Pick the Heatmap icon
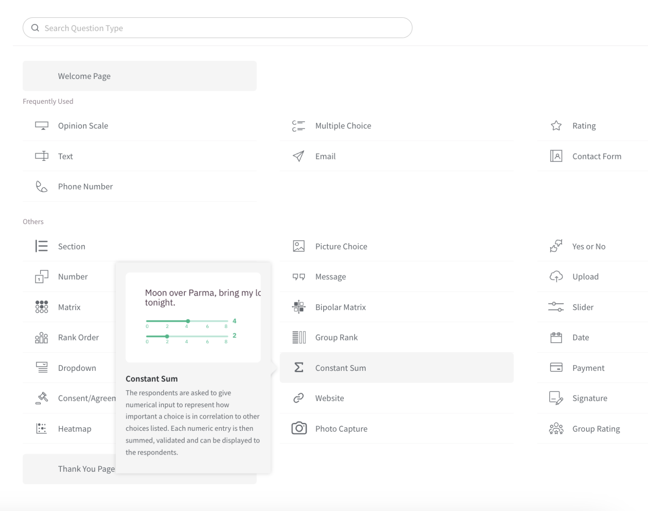Viewport: 648px width, 511px height. pos(41,428)
